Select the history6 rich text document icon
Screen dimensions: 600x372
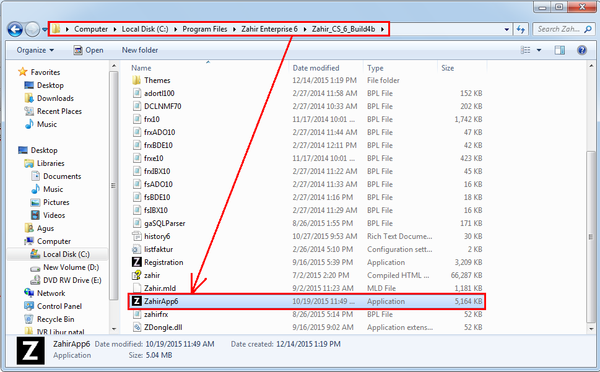coord(137,236)
